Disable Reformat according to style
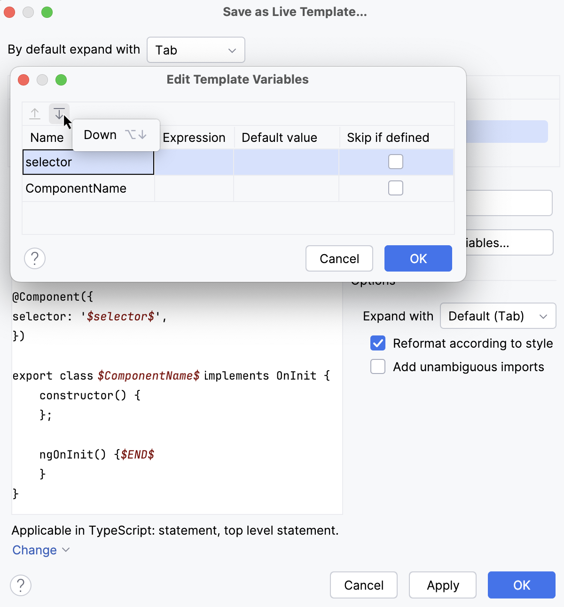The width and height of the screenshot is (564, 607). click(378, 343)
